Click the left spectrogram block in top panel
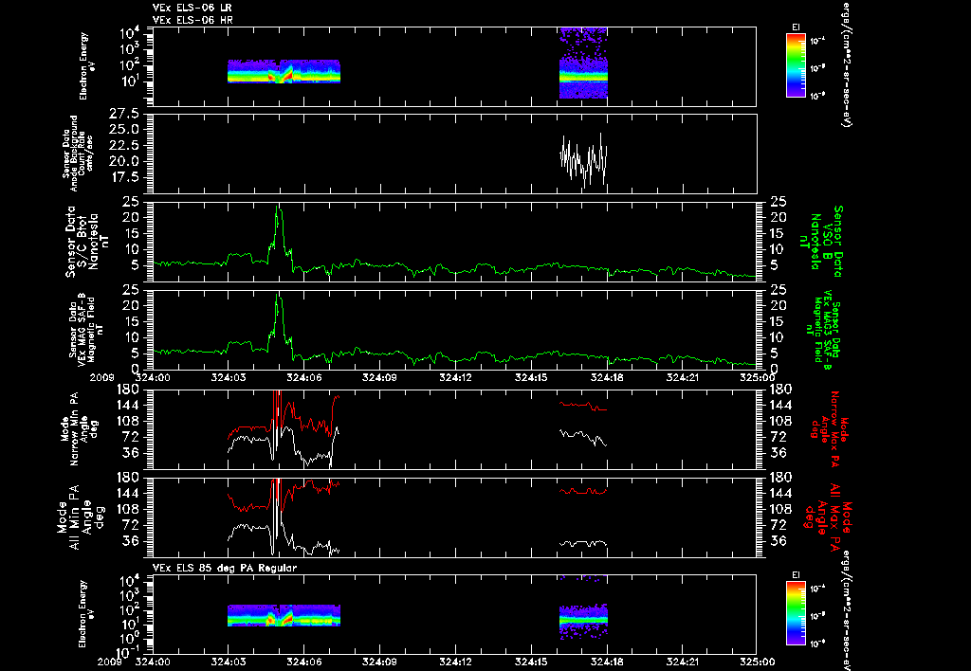This screenshot has width=971, height=671. [x=284, y=71]
